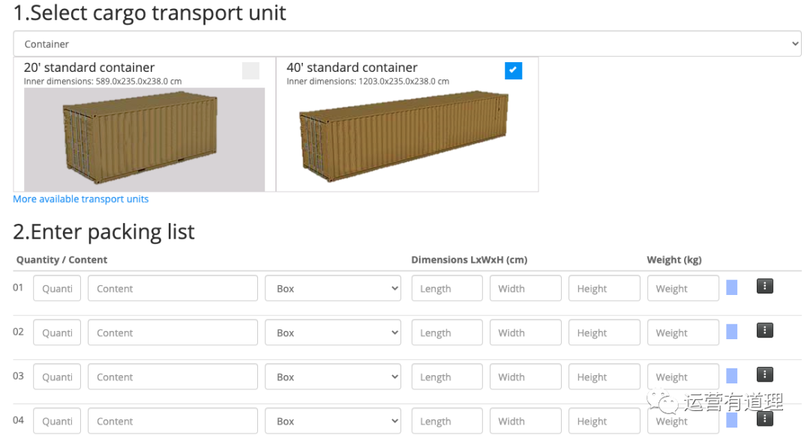Pick the blue color swatch in row 01
810x438 pixels.
tap(731, 288)
